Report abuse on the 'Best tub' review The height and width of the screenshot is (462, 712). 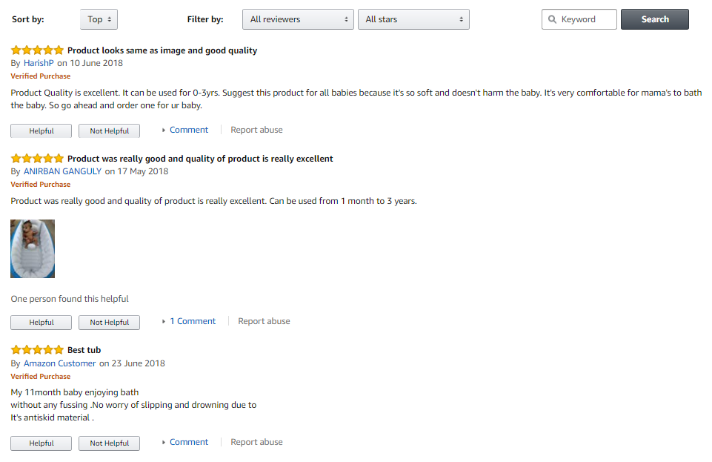[x=256, y=442]
